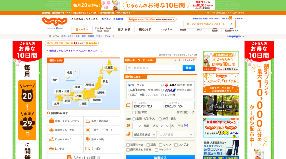Open the じゃらんパック tab
Viewport: 286px width, 159px height.
pos(103,29)
